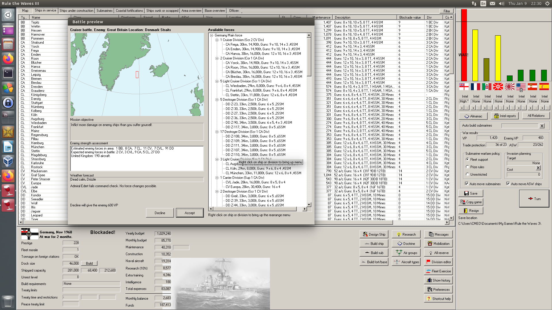Screen dimensions: 552x310
Task: Open the Ships sunk or scrapped tab
Action: [x=162, y=11]
